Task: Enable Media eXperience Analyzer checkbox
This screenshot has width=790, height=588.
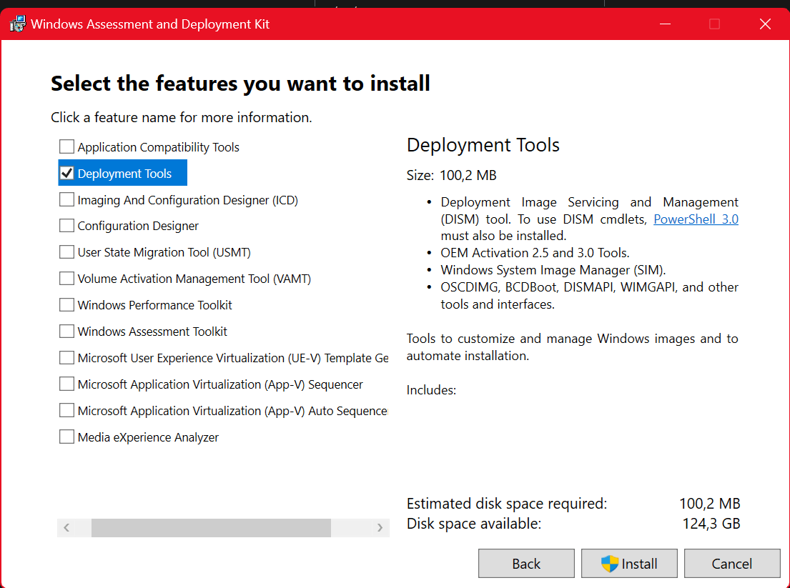Action: click(x=66, y=437)
